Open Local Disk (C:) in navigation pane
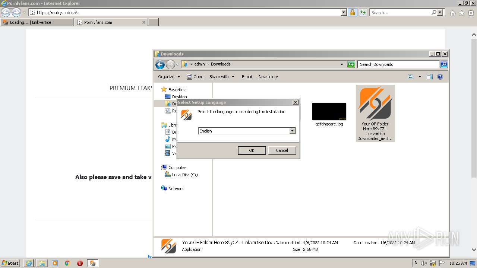 coord(181,175)
